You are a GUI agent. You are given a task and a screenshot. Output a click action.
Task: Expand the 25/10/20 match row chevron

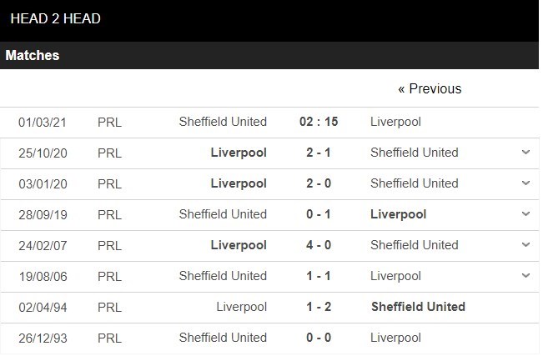coord(525,153)
